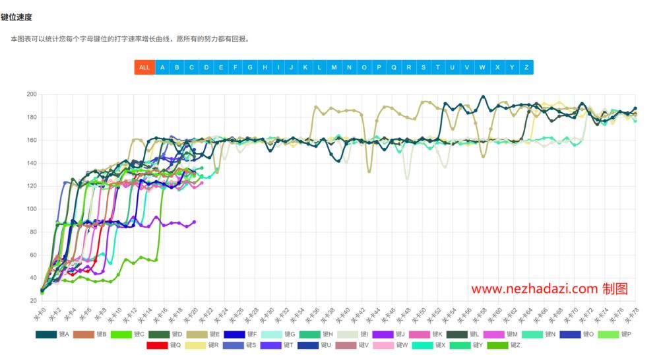This screenshot has height=355, width=661.
Task: Hide the 键E legend series
Action: tap(203, 334)
